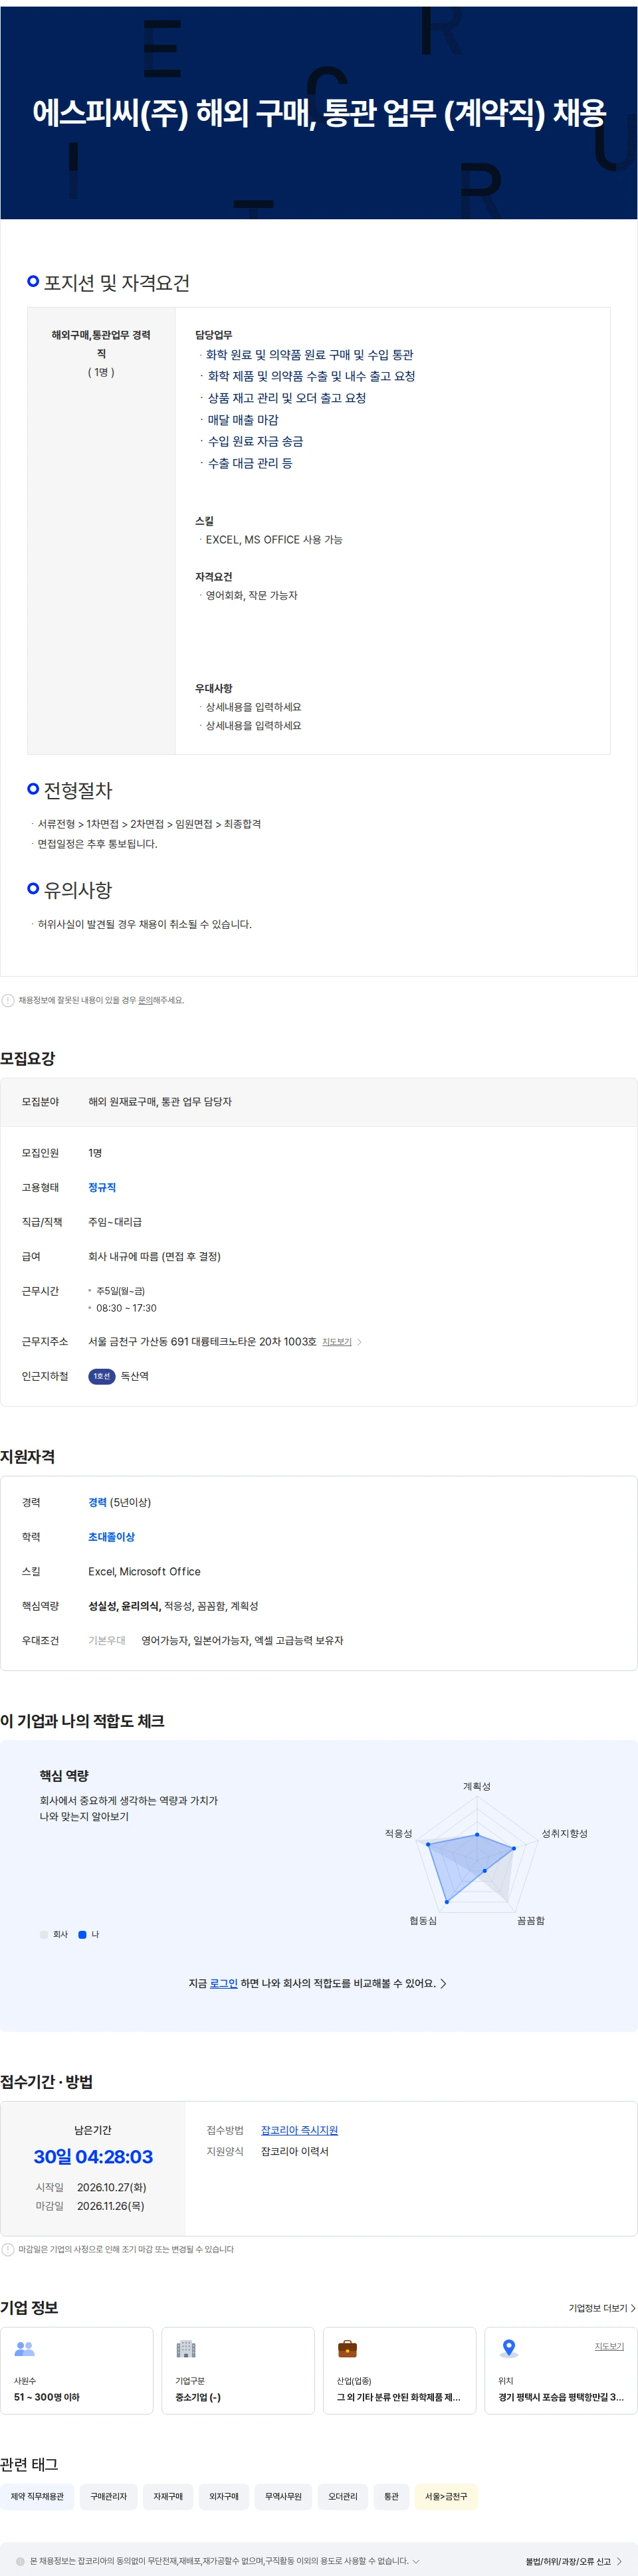
Task: Click the info icon beside 마감일은 기업의 사정
Action: (8, 2249)
